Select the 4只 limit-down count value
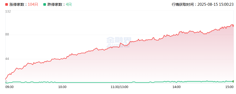The height and width of the screenshot is (94, 236). click(x=69, y=4)
